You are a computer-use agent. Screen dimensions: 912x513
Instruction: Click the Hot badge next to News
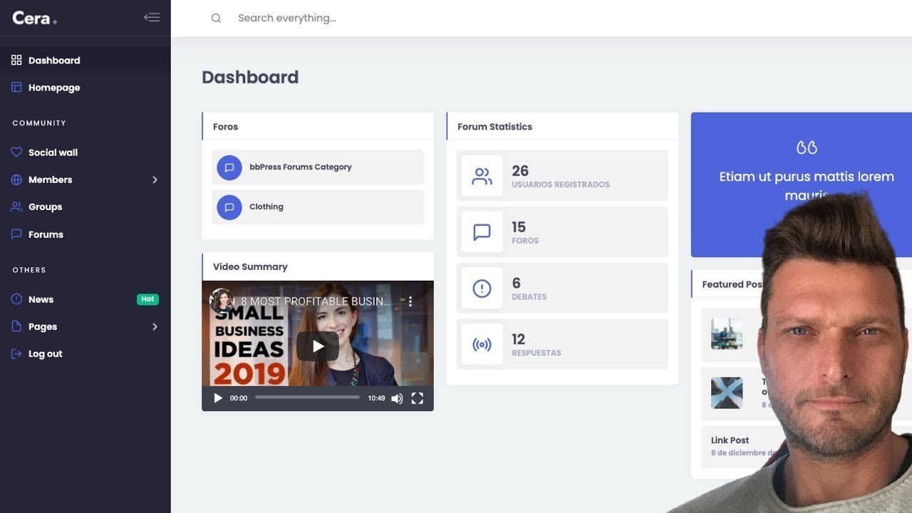147,299
